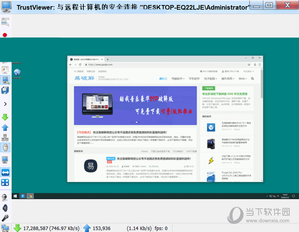Click the blue shield software thumbnail
The height and width of the screenshot is (232, 299).
tap(211, 127)
